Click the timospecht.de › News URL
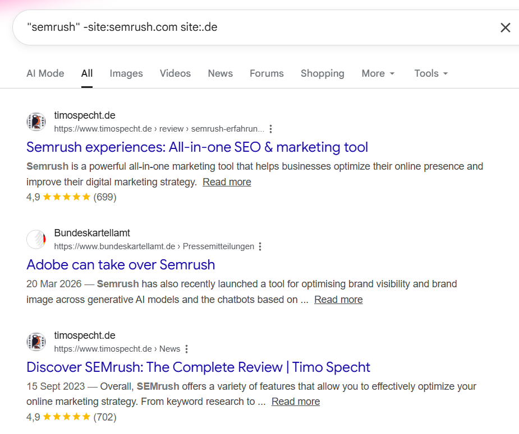 pyautogui.click(x=117, y=349)
